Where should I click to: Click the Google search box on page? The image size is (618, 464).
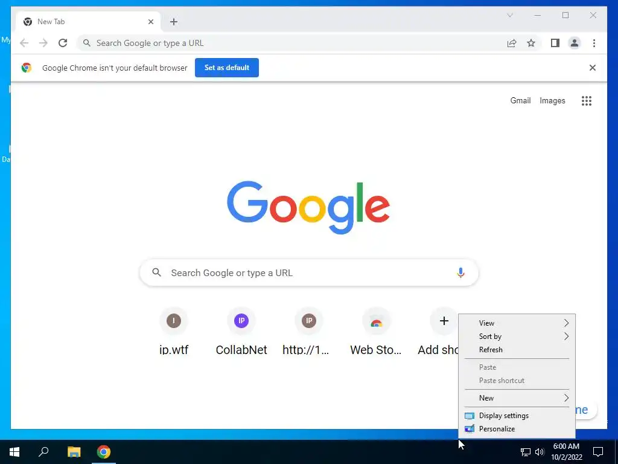(309, 272)
